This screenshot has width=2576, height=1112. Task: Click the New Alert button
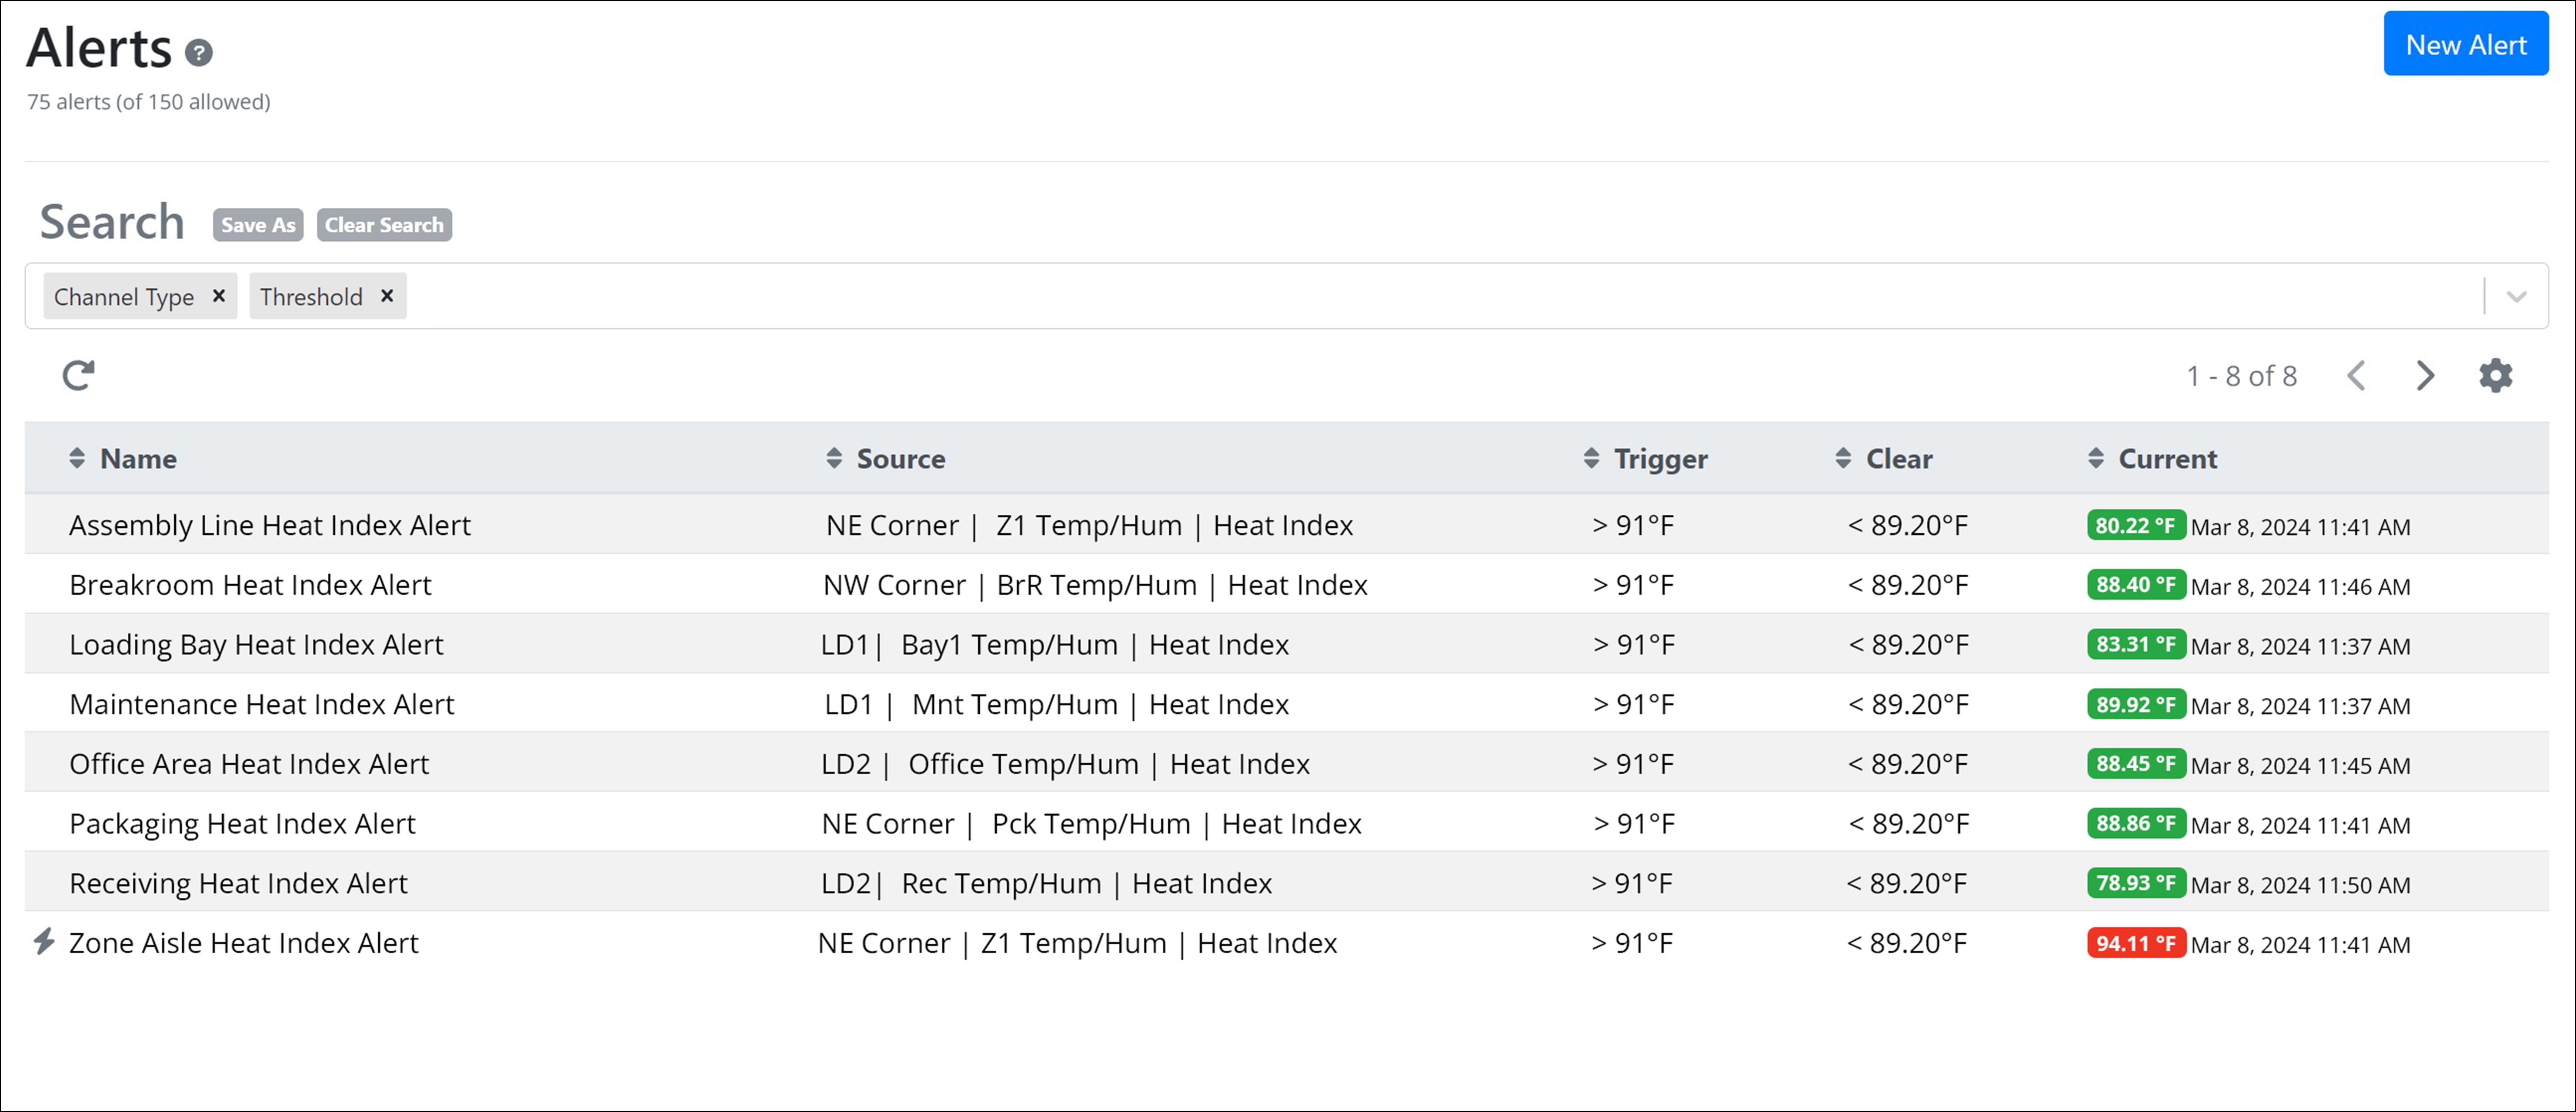2465,44
